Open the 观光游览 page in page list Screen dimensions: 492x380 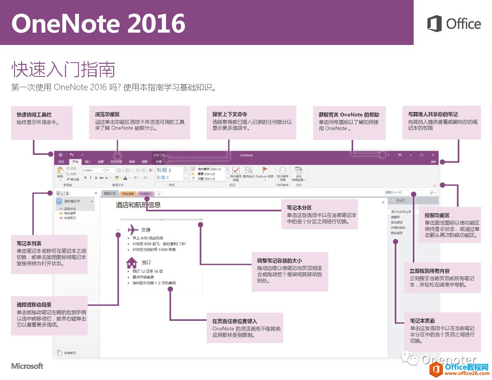397,222
